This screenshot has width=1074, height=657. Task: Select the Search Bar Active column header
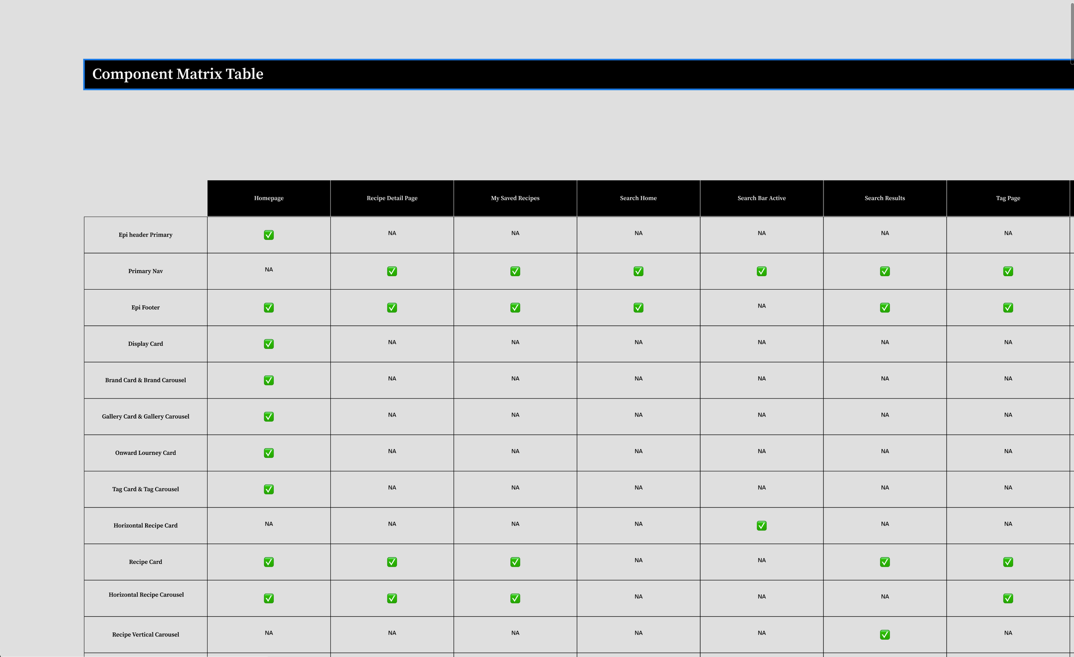(762, 198)
